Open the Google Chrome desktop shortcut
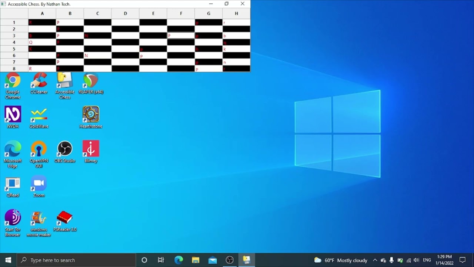474x267 pixels. pos(13,86)
